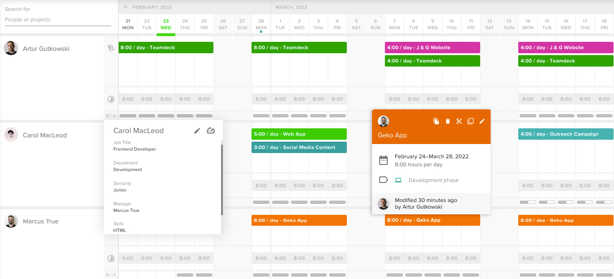Image resolution: width=614 pixels, height=279 pixels.
Task: Click the avatar in the Geko App popup header
Action: click(x=383, y=121)
